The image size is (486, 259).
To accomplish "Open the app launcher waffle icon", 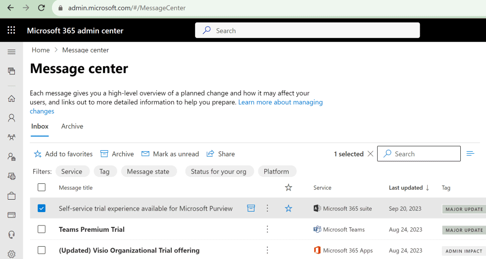I will coord(11,30).
